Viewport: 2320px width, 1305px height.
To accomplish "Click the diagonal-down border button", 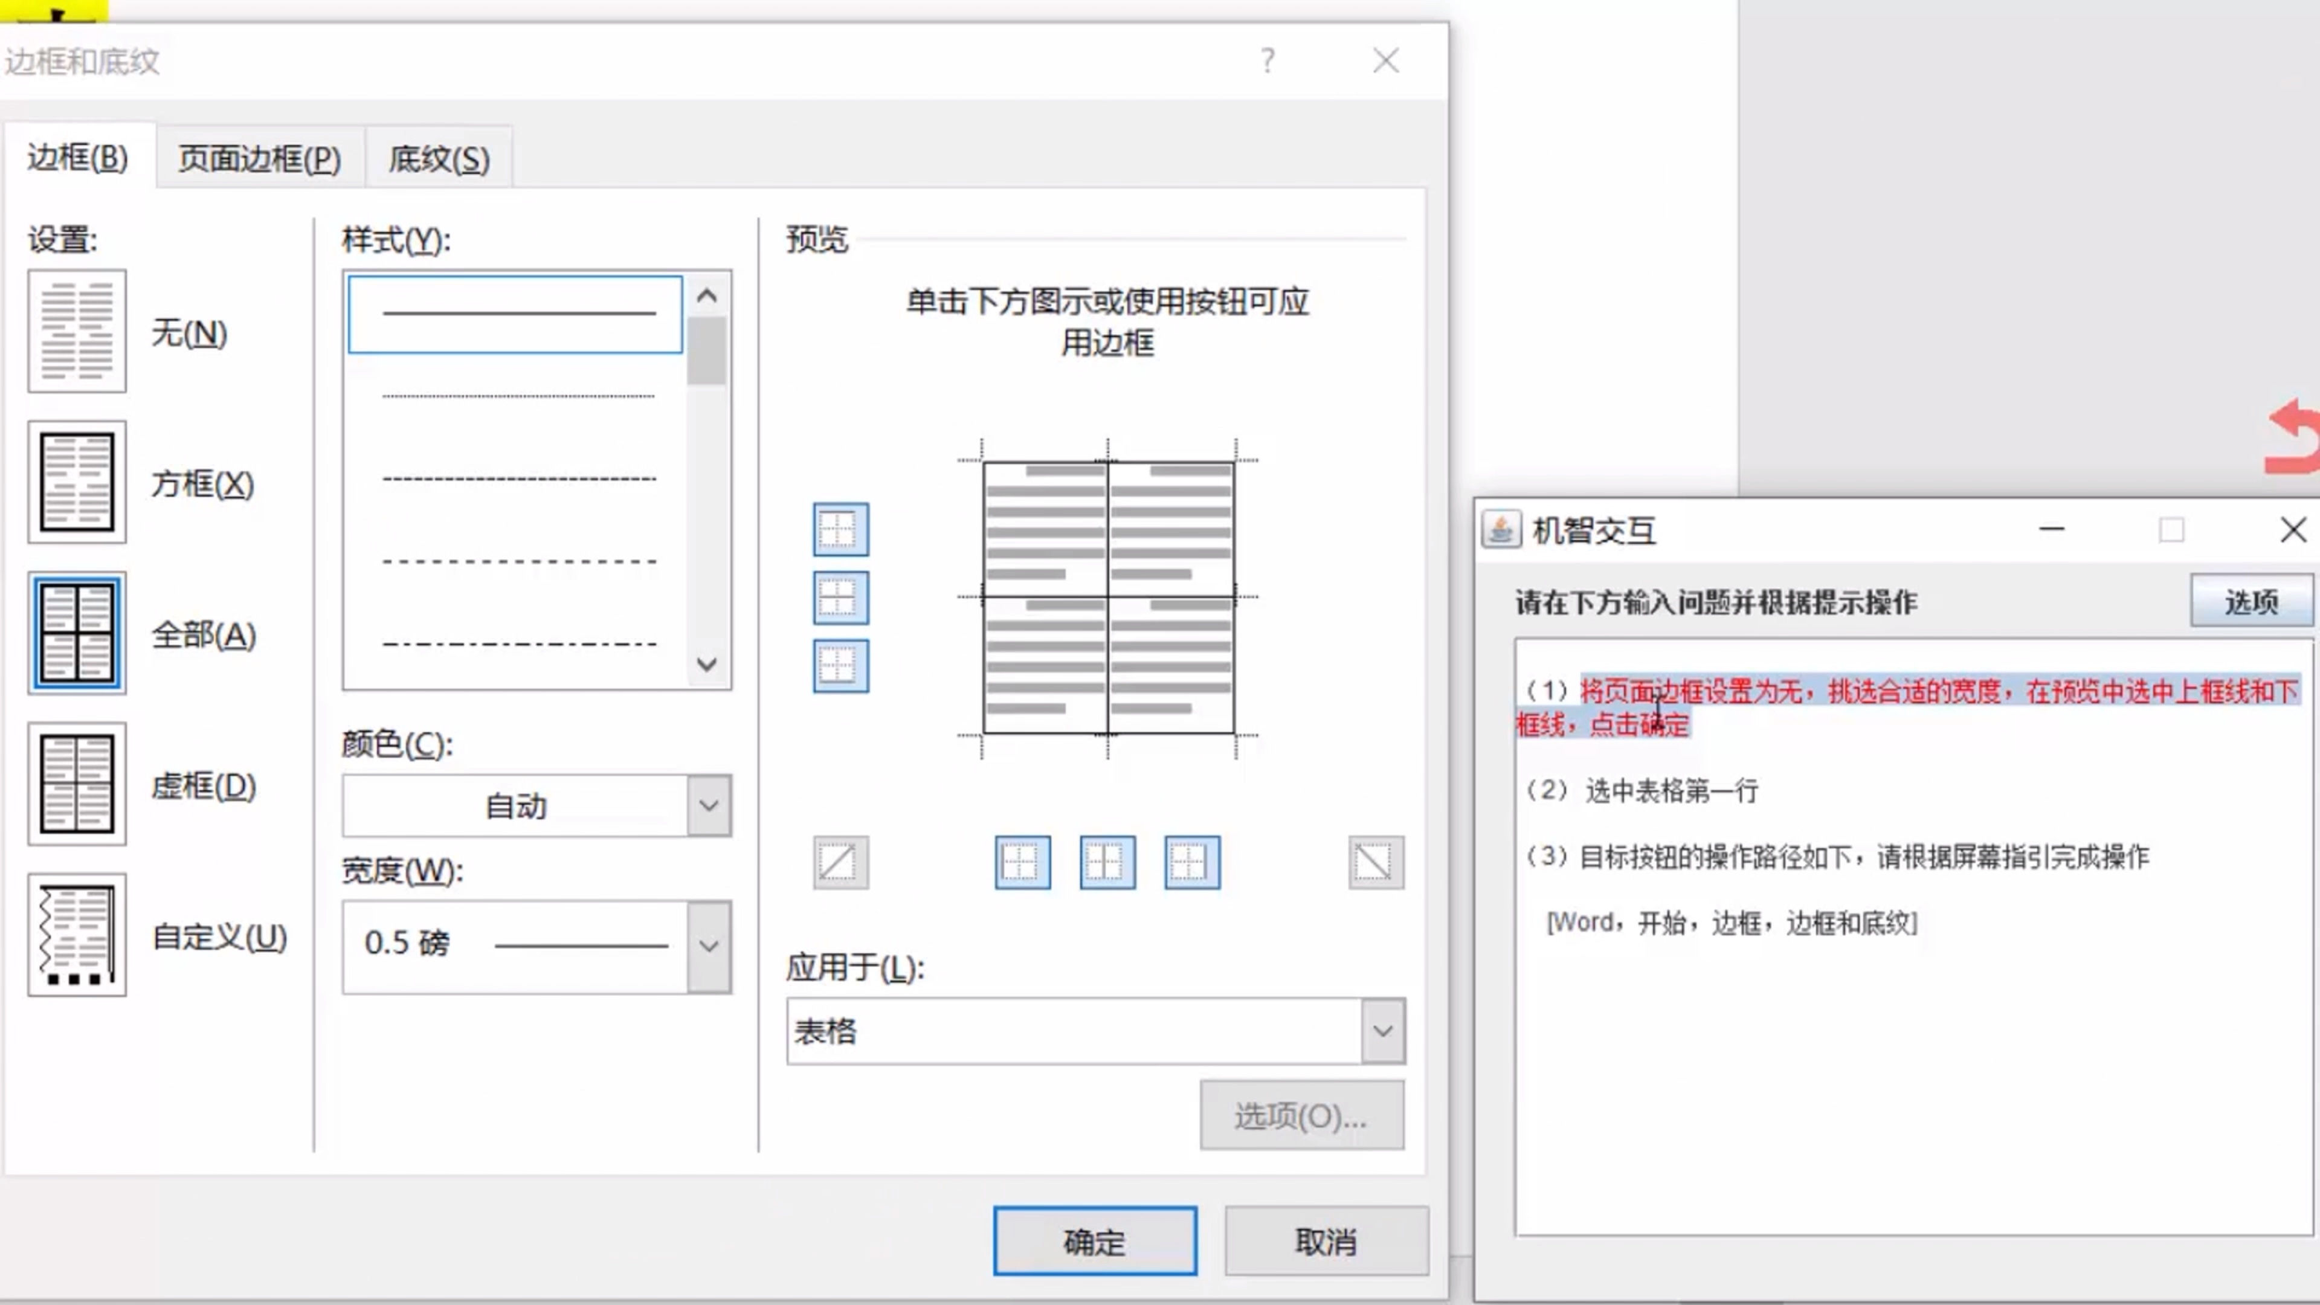I will (x=1375, y=863).
